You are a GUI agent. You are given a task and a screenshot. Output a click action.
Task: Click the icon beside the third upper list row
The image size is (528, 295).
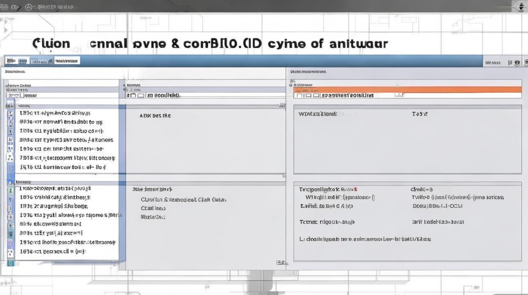point(11,131)
